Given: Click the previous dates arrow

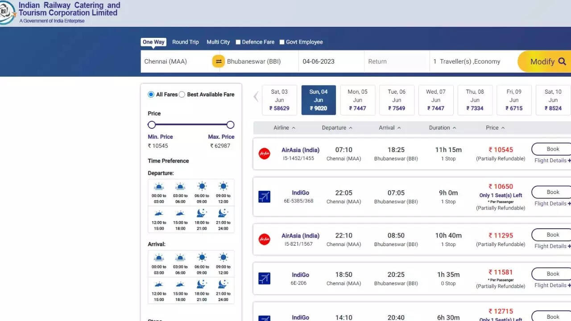Looking at the screenshot, I should coord(256,97).
